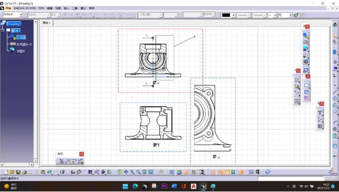Switch to the 图纸.1 sheet tab

tap(46, 23)
